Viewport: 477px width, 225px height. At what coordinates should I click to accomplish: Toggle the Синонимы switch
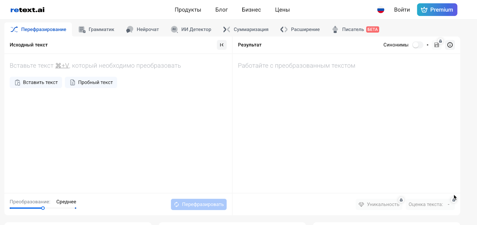(417, 45)
